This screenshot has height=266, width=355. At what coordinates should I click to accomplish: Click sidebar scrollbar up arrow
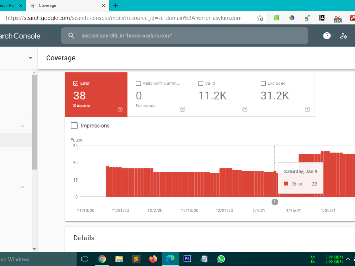click(34, 72)
